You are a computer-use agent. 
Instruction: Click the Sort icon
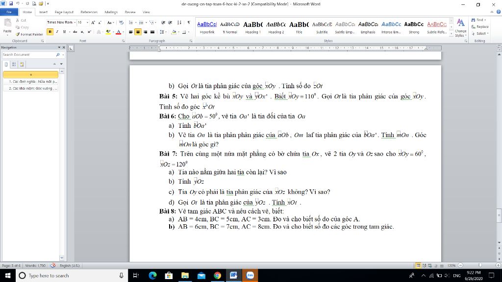coord(179,23)
